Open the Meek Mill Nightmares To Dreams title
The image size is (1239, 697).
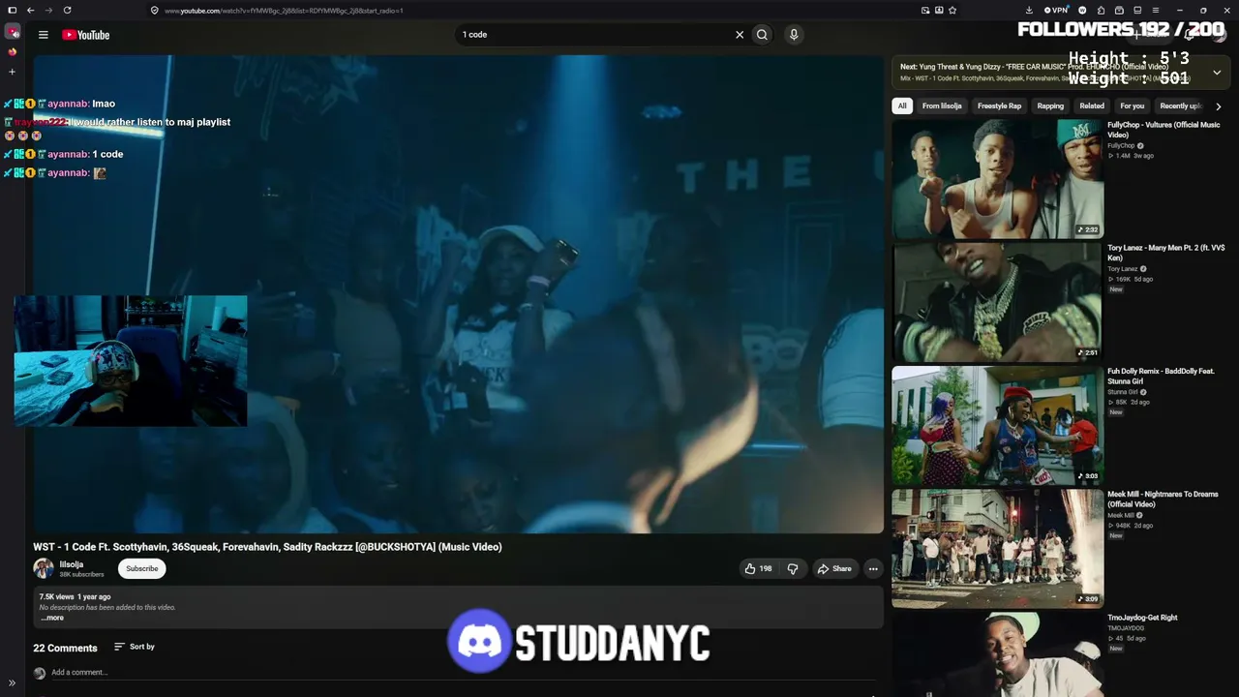click(1163, 499)
